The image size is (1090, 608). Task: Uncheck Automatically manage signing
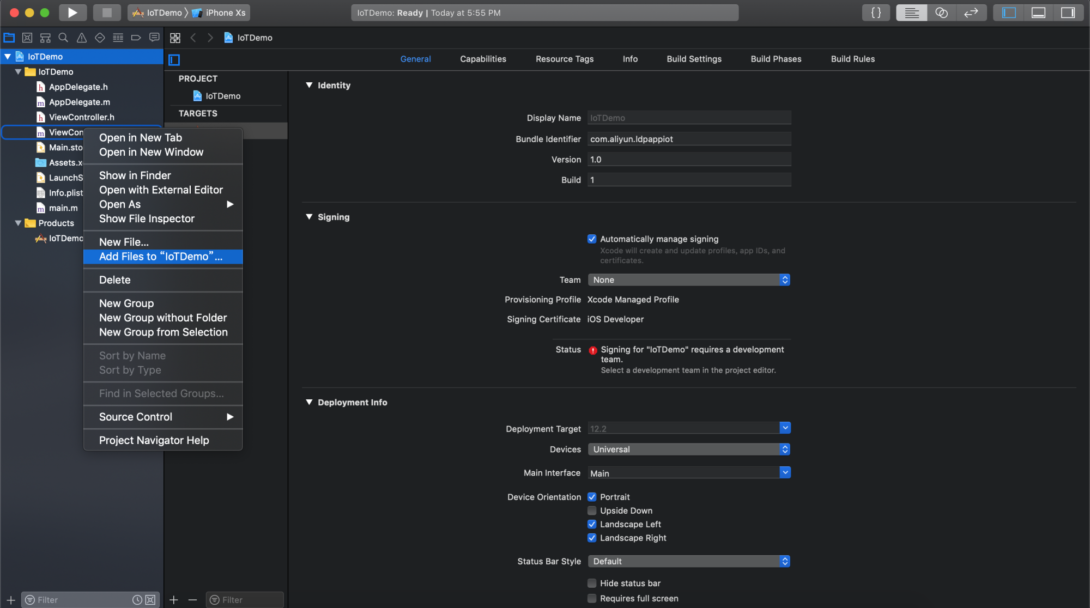pos(592,239)
